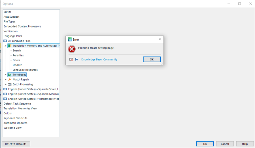Select English->Vietnamese language pair
255x148 pixels.
pyautogui.click(x=33, y=99)
